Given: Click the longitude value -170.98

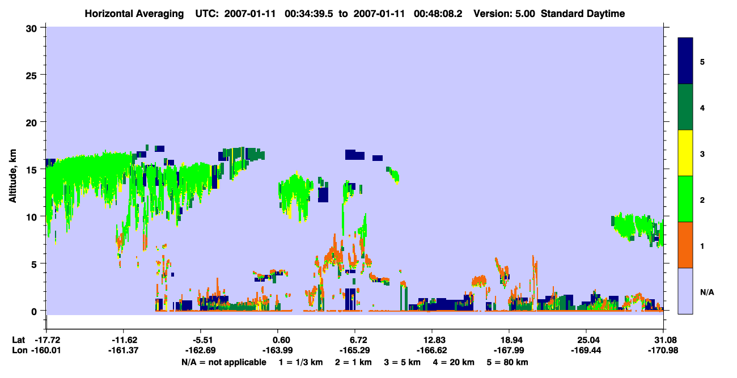Looking at the screenshot, I should [x=663, y=351].
